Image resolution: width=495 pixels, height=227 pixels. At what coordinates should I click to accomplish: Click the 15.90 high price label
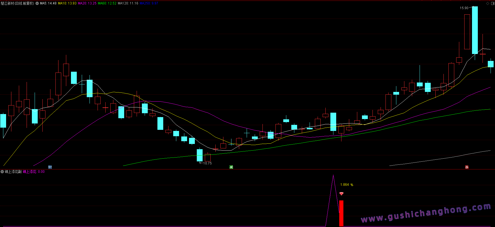(x=464, y=8)
